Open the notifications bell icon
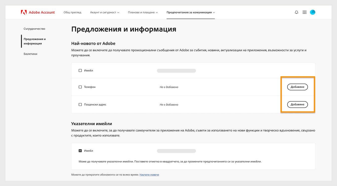 pyautogui.click(x=296, y=12)
